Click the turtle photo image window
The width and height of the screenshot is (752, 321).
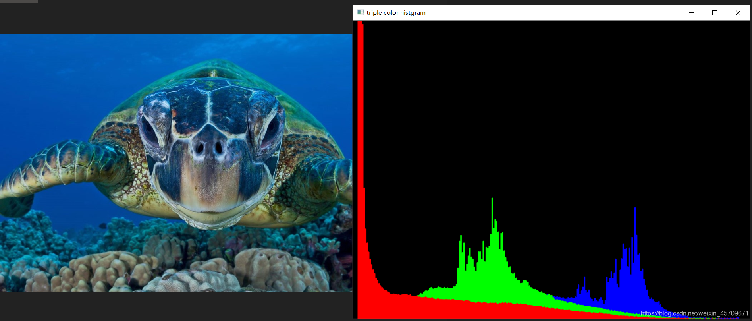click(176, 163)
